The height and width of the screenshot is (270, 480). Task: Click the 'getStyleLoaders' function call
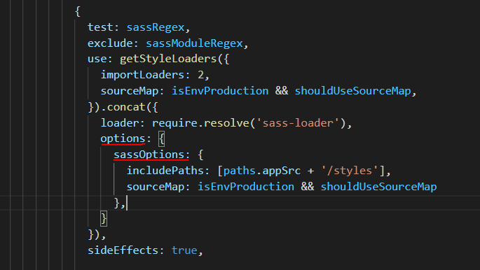(x=168, y=59)
